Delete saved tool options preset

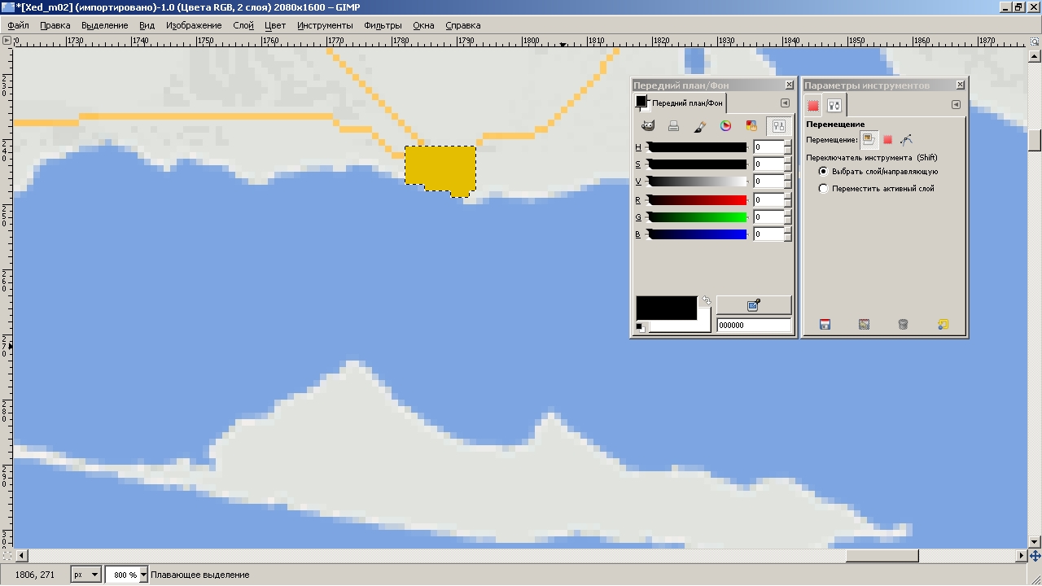903,325
